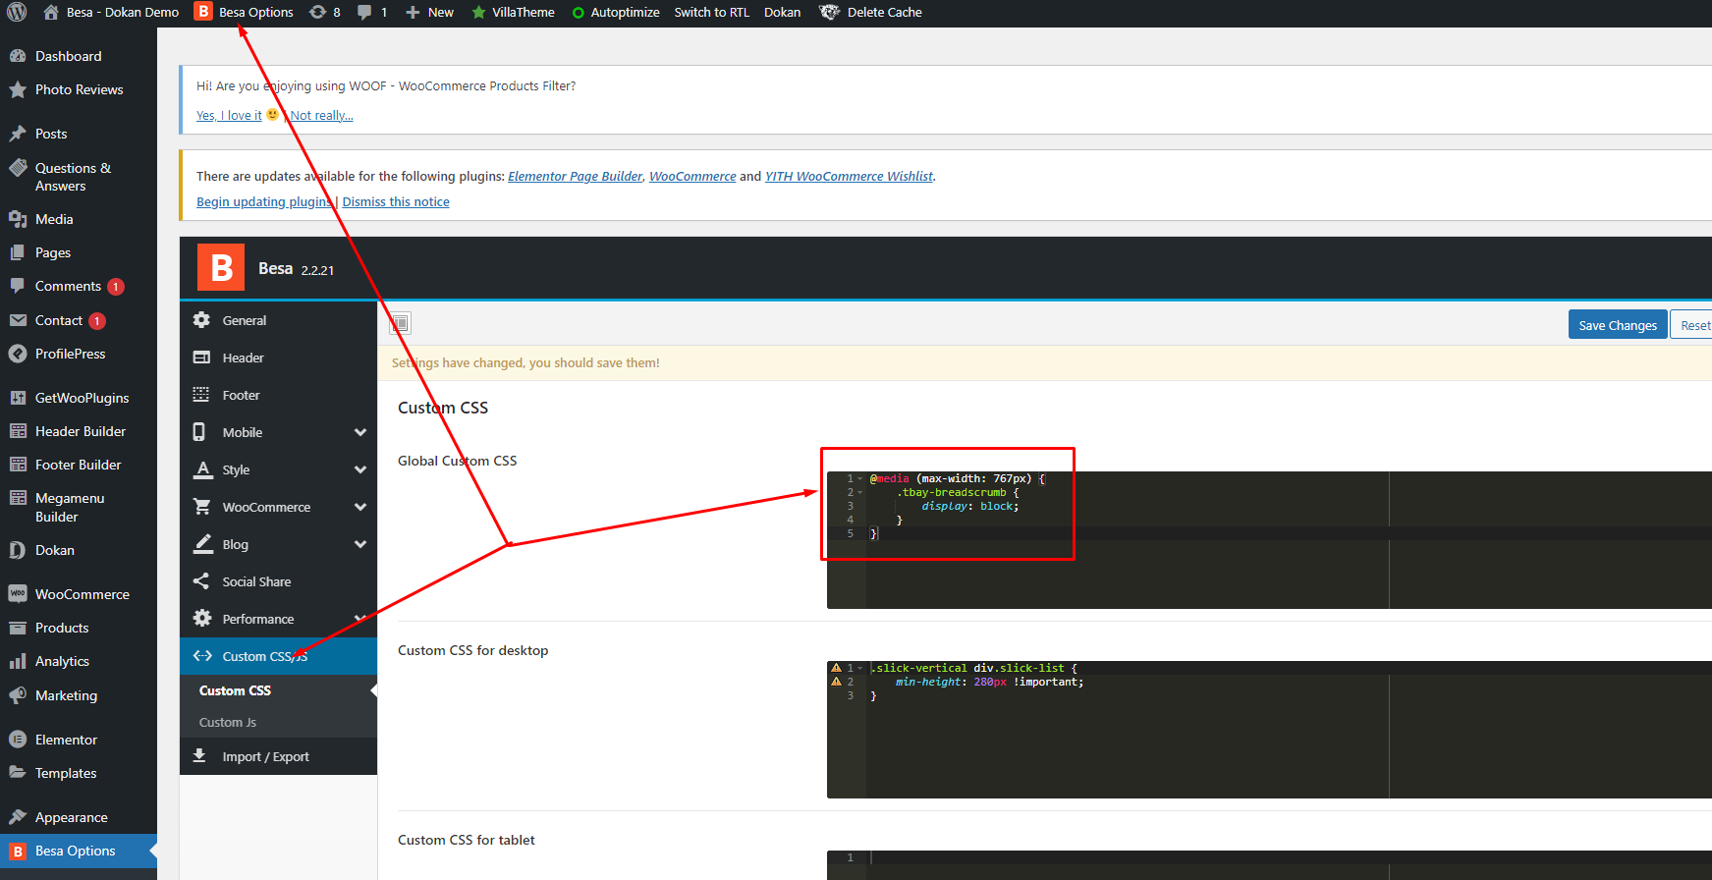Open Photo Reviews star item
Screen dimensions: 1712x880
pos(79,89)
